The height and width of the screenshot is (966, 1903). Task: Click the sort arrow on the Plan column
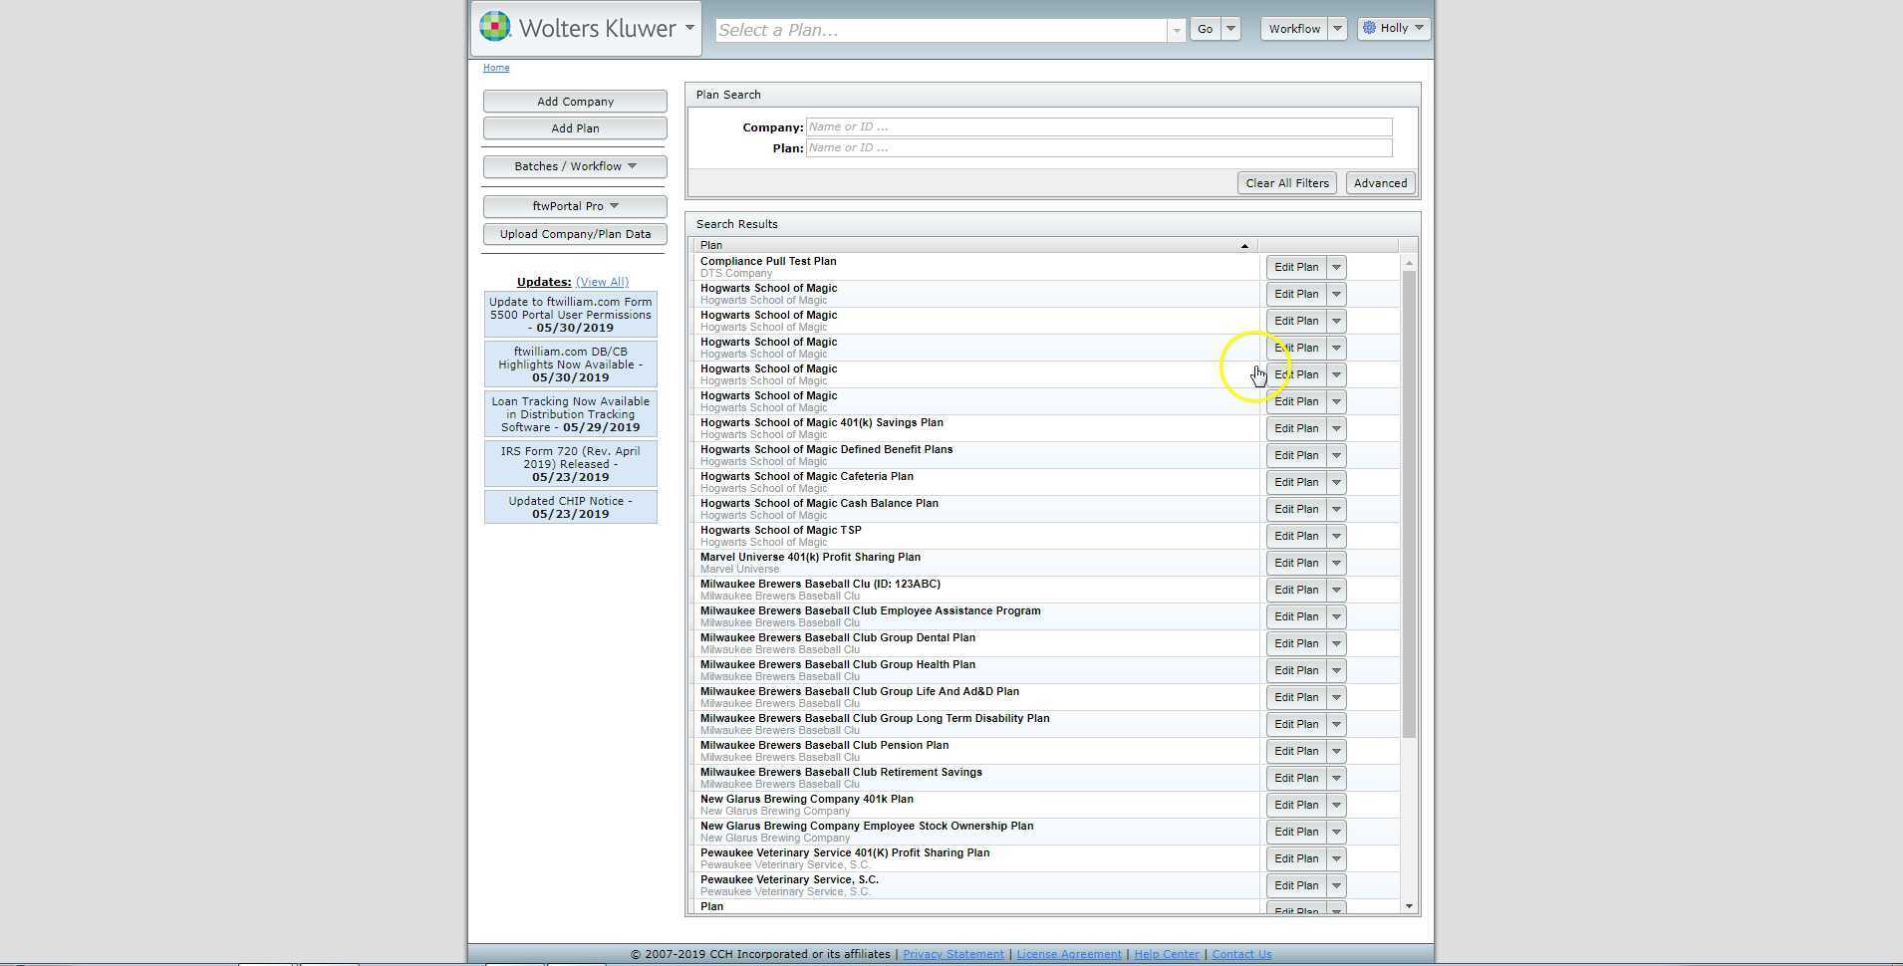coord(1243,245)
